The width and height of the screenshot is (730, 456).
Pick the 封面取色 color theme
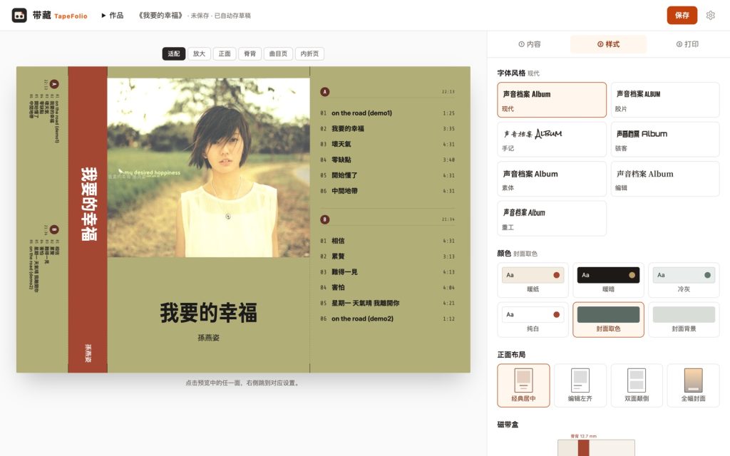point(608,319)
